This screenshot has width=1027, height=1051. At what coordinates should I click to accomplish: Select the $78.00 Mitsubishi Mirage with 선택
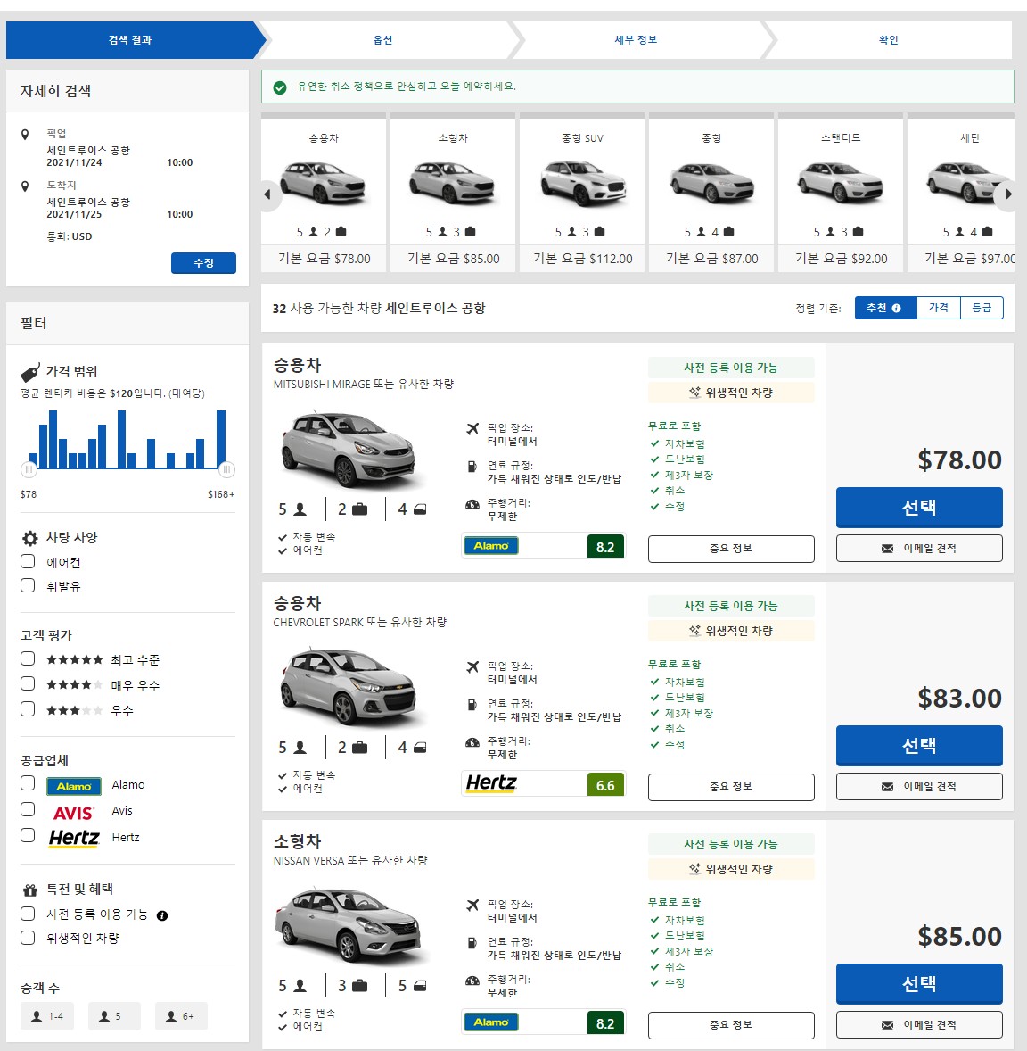coord(919,508)
